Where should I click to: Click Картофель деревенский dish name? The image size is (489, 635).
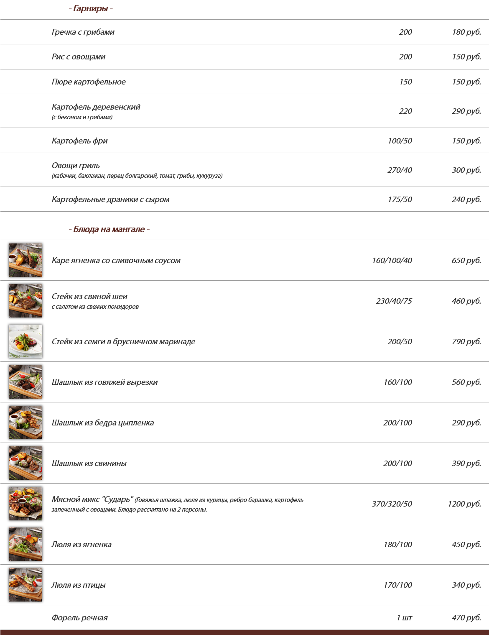[x=96, y=107]
